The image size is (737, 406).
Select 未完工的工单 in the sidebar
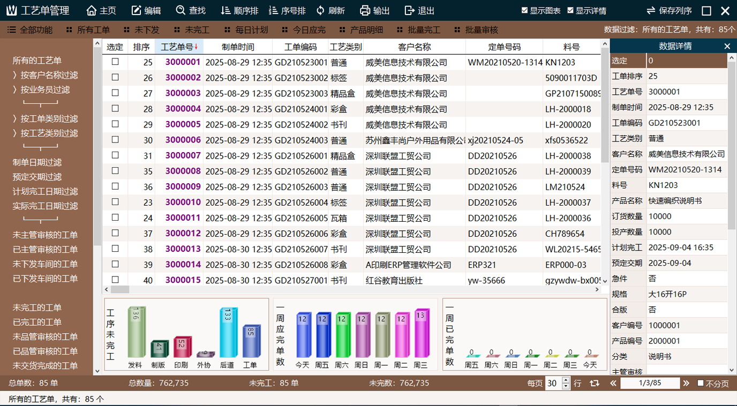tap(37, 308)
